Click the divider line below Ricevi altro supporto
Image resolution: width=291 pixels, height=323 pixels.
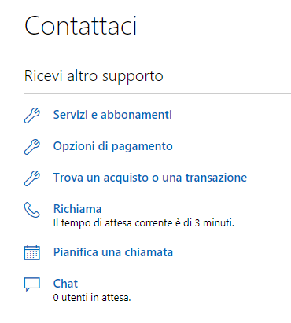157,93
